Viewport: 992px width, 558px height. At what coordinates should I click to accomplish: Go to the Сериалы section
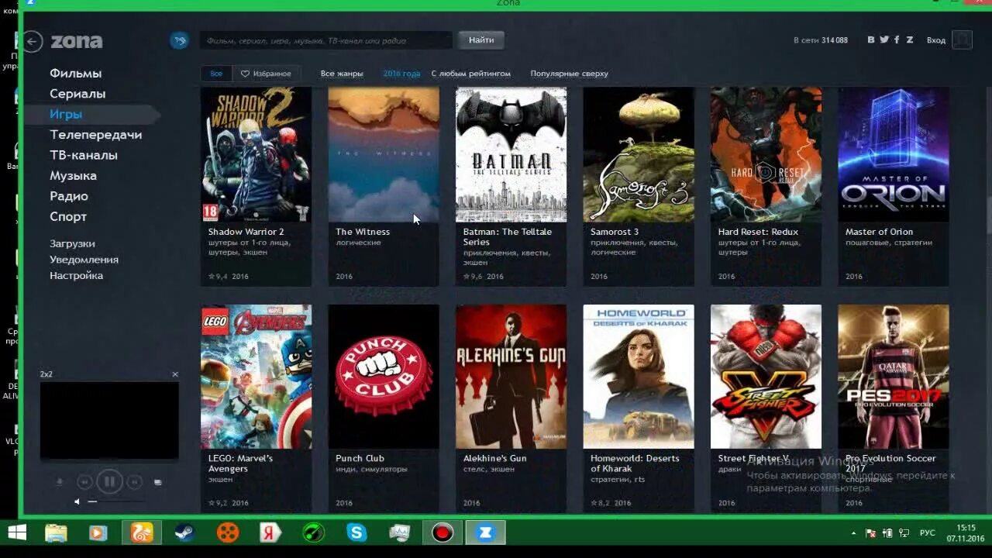(x=77, y=94)
